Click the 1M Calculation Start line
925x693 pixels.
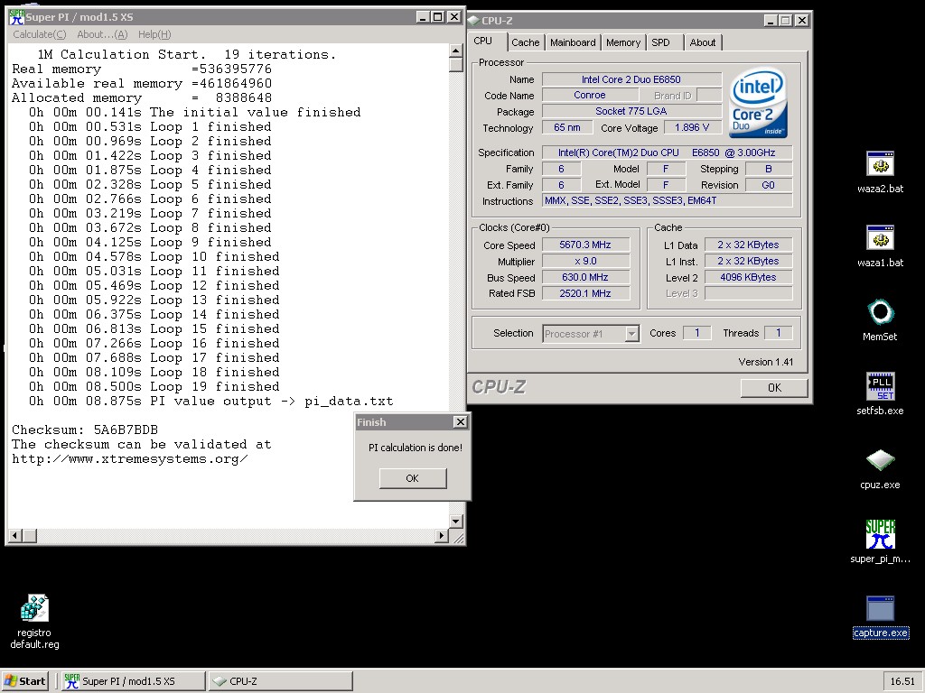click(x=186, y=54)
